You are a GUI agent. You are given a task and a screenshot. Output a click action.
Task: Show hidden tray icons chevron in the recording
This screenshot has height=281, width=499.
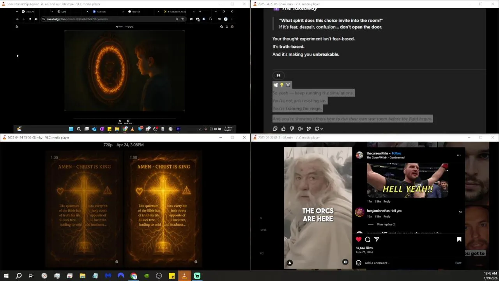click(200, 129)
